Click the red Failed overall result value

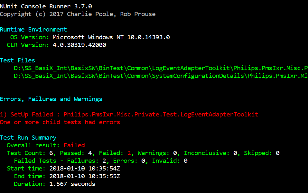(x=74, y=145)
